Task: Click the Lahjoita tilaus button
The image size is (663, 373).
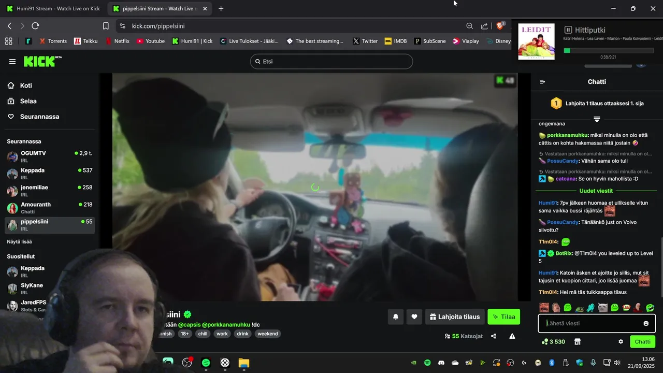Action: coord(455,317)
